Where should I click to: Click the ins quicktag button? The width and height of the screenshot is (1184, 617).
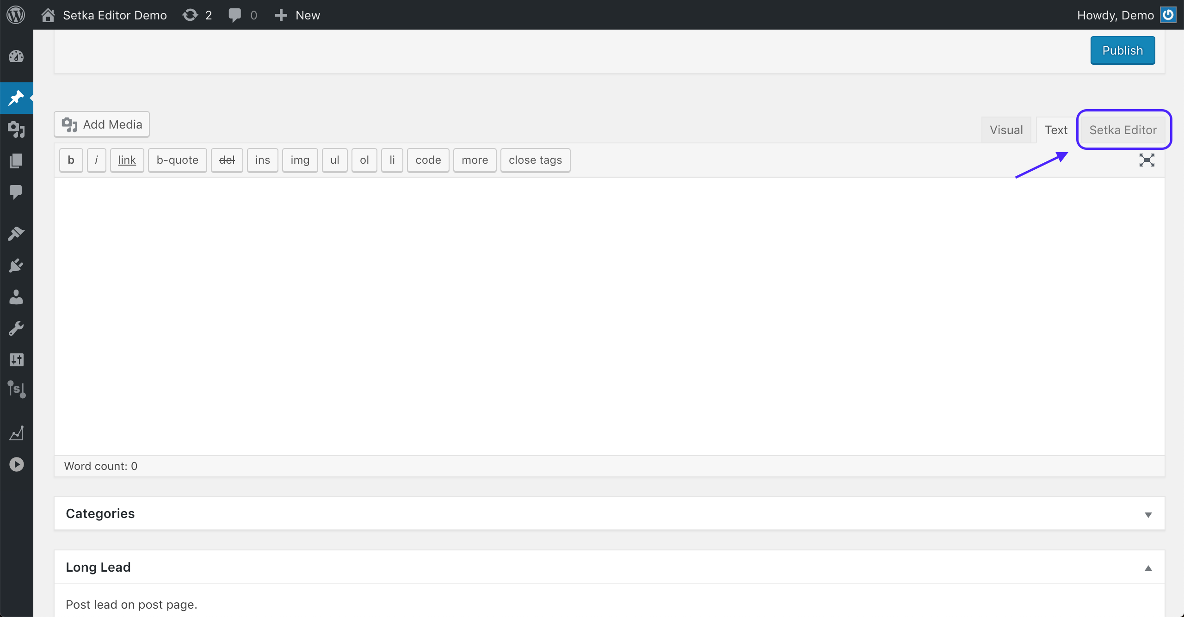262,160
